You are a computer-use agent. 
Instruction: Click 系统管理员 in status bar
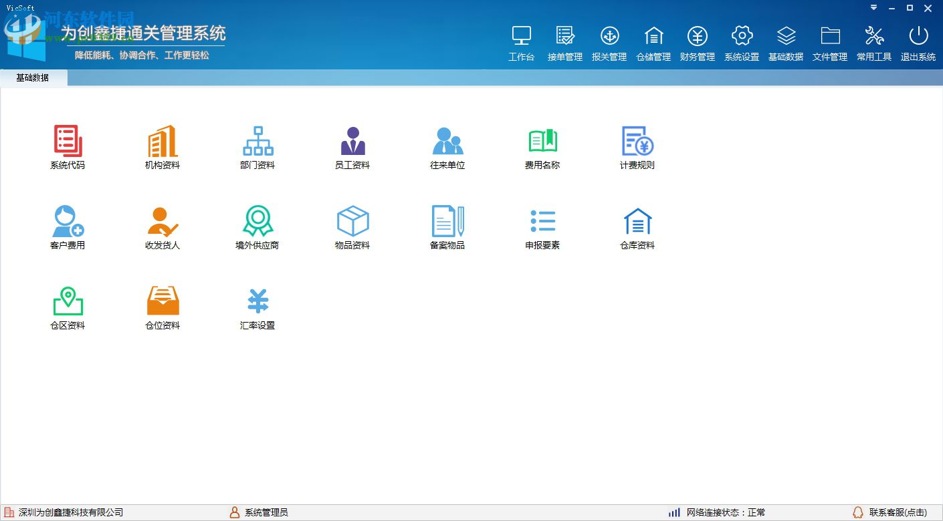click(x=266, y=512)
